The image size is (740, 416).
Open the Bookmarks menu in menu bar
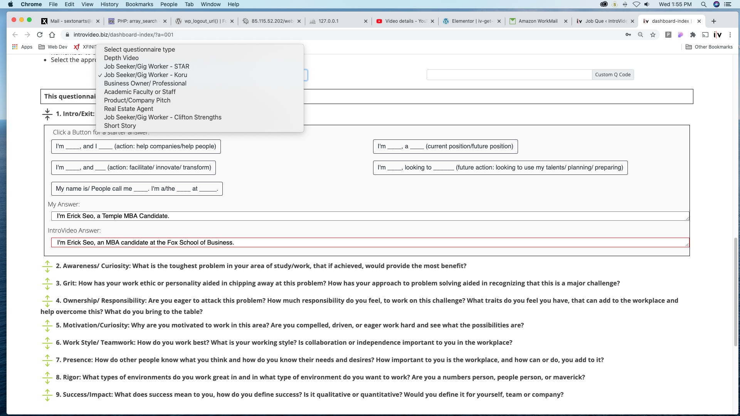139,4
